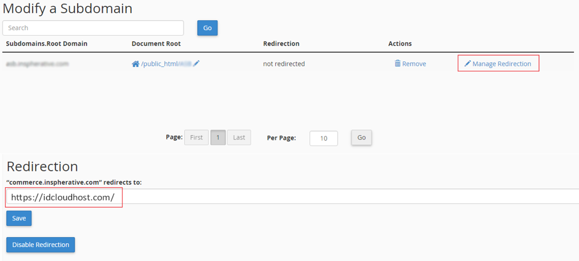579x261 pixels.
Task: Click the blurred subdomain name in the row
Action: (38, 64)
